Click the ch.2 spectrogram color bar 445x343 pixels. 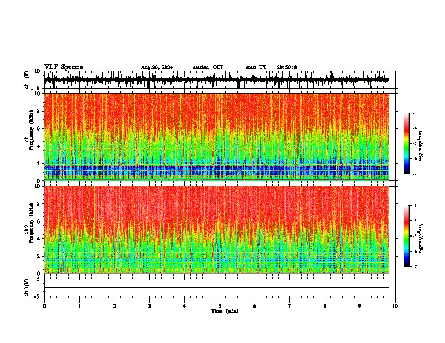tap(407, 236)
